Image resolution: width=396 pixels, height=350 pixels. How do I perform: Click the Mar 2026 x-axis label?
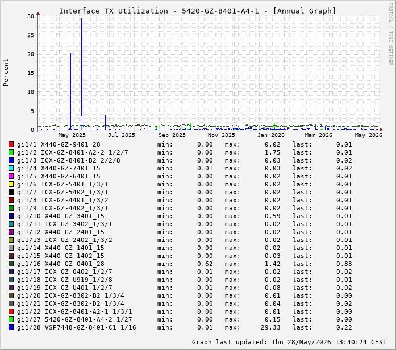tap(319, 135)
